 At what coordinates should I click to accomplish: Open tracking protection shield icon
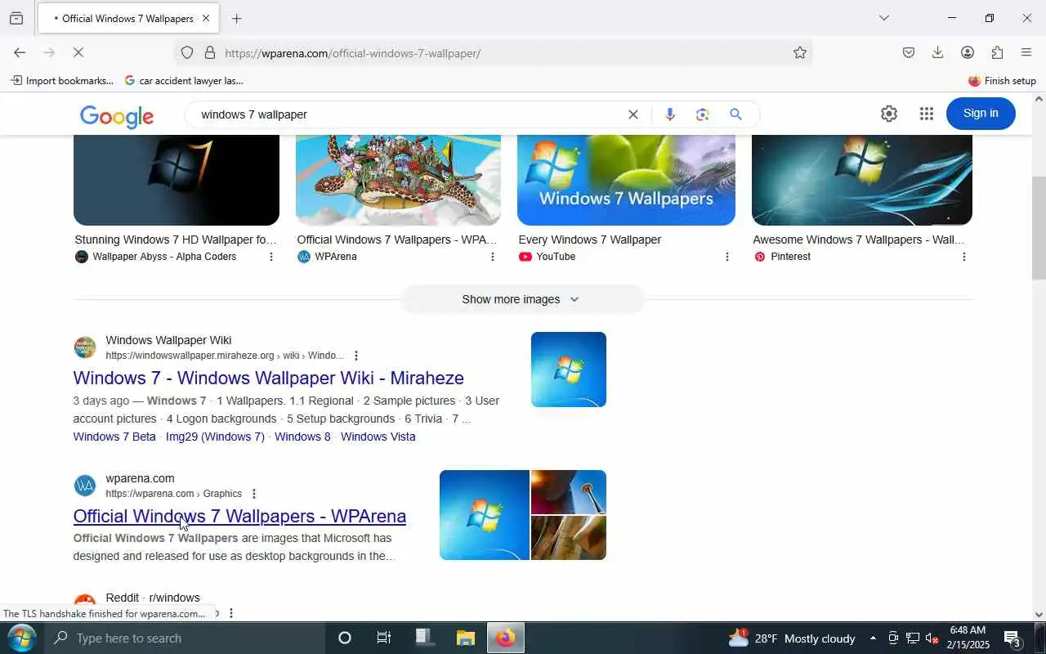(187, 53)
